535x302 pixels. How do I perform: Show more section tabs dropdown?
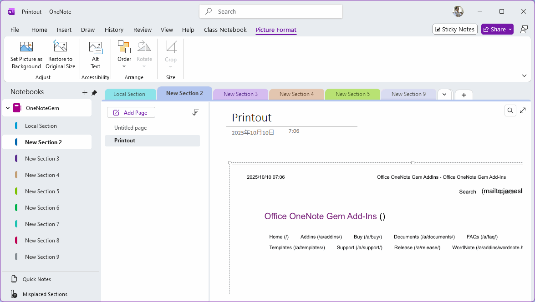[444, 95]
